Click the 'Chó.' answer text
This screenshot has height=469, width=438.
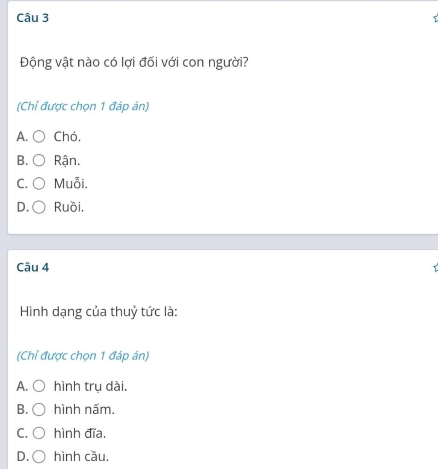[67, 137]
